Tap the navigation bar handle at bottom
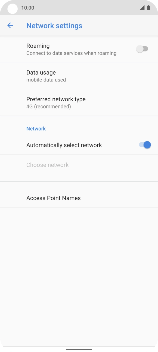The height and width of the screenshot is (352, 158). click(79, 350)
